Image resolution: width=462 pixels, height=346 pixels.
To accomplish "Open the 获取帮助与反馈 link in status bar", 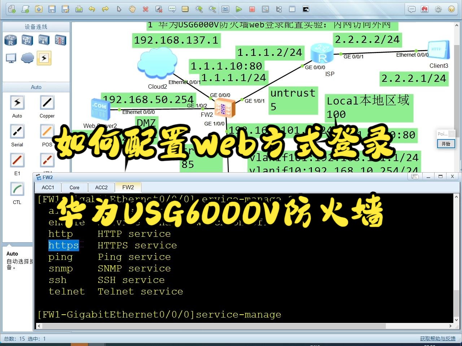I will pos(438,338).
